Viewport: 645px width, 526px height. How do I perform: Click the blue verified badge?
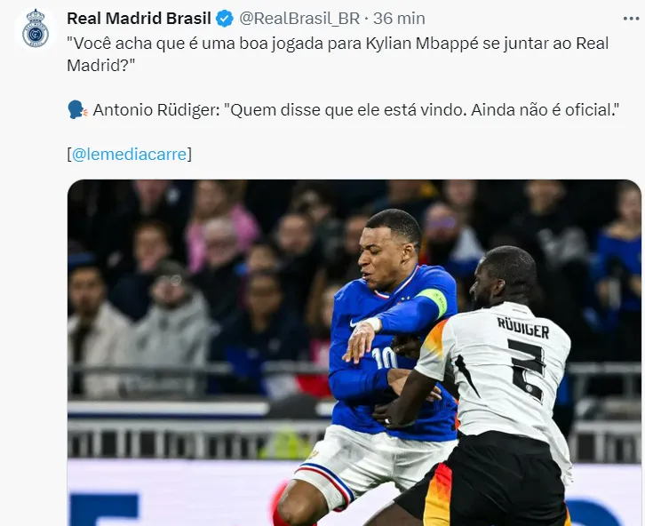tap(225, 19)
